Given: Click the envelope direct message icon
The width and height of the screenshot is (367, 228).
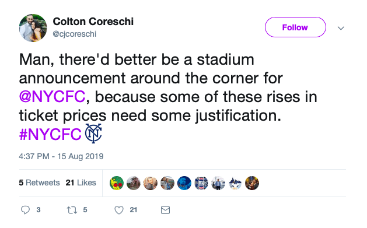Looking at the screenshot, I should click(x=165, y=210).
